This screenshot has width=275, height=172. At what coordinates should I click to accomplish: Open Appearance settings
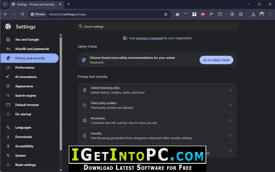[x=30, y=86]
